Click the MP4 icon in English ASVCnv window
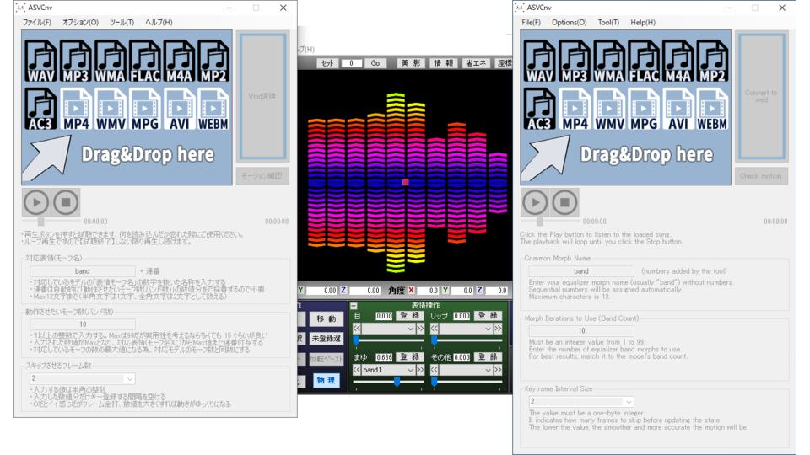The height and width of the screenshot is (455, 810). tap(575, 109)
